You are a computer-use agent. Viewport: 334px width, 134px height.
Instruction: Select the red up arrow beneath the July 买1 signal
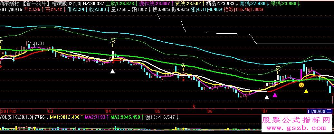(x=278, y=84)
